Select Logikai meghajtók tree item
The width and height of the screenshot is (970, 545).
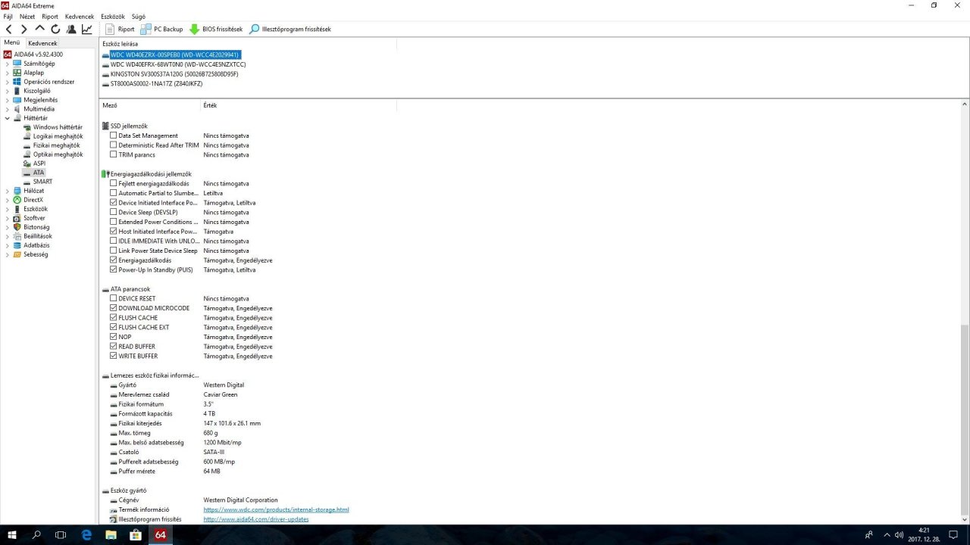click(x=58, y=136)
